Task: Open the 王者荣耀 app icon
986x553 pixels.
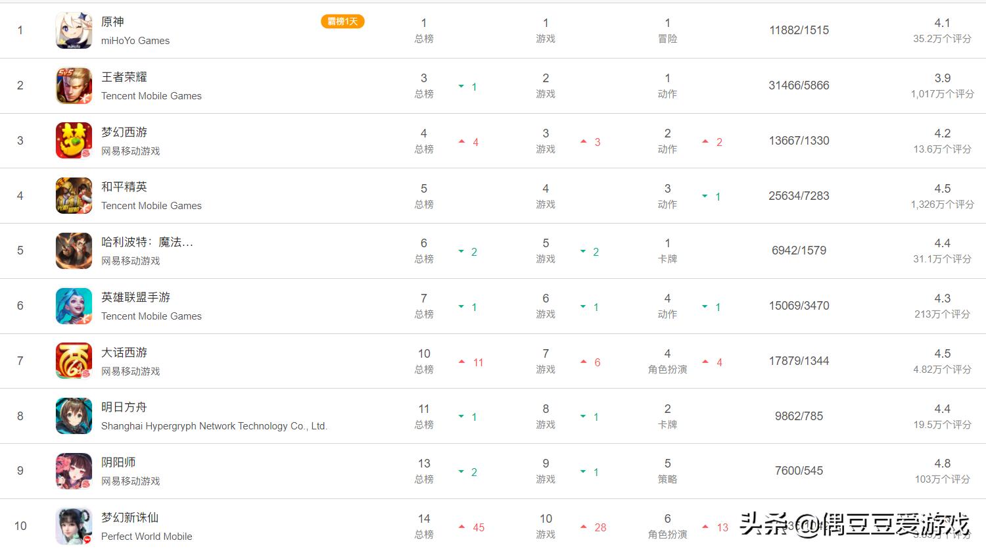Action: [x=74, y=85]
